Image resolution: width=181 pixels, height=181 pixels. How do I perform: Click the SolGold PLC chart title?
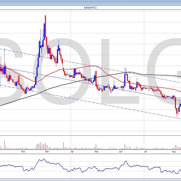[x=90, y=8]
